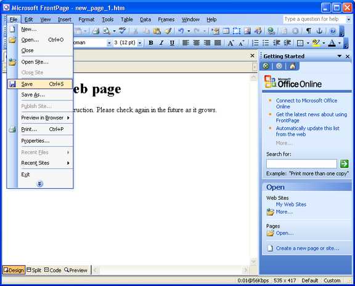
Task: Click the Web Component toolbar icon
Action: pos(215,31)
